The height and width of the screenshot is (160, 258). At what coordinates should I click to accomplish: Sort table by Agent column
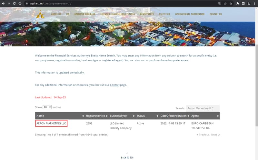pos(205,116)
